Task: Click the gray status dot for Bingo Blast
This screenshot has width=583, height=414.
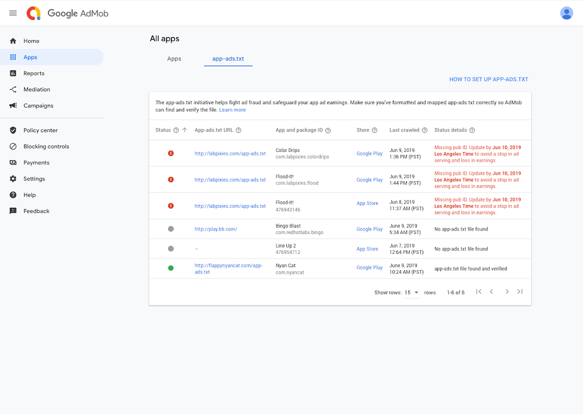Action: coord(171,229)
